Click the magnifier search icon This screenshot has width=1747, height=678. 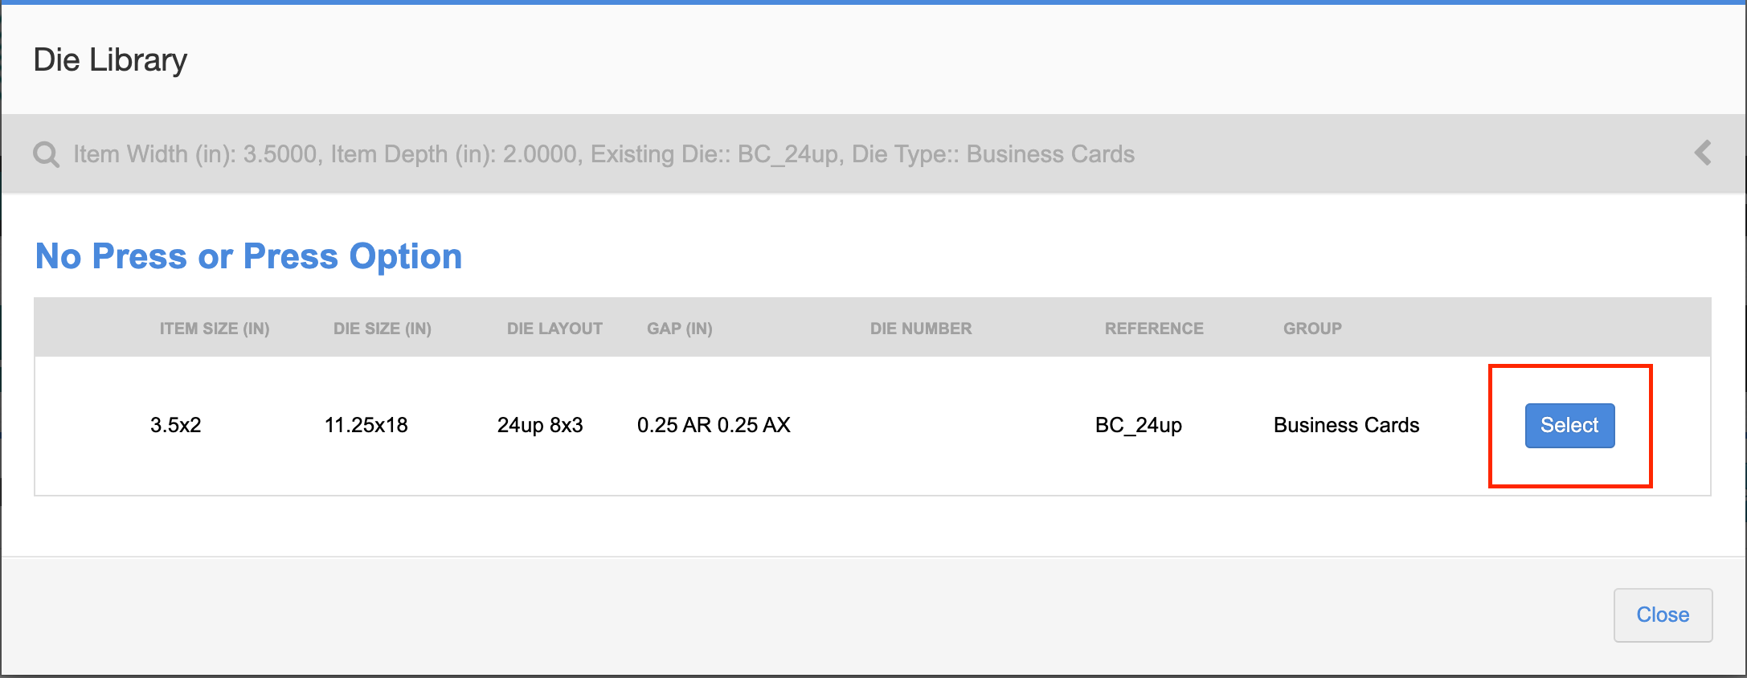point(46,154)
